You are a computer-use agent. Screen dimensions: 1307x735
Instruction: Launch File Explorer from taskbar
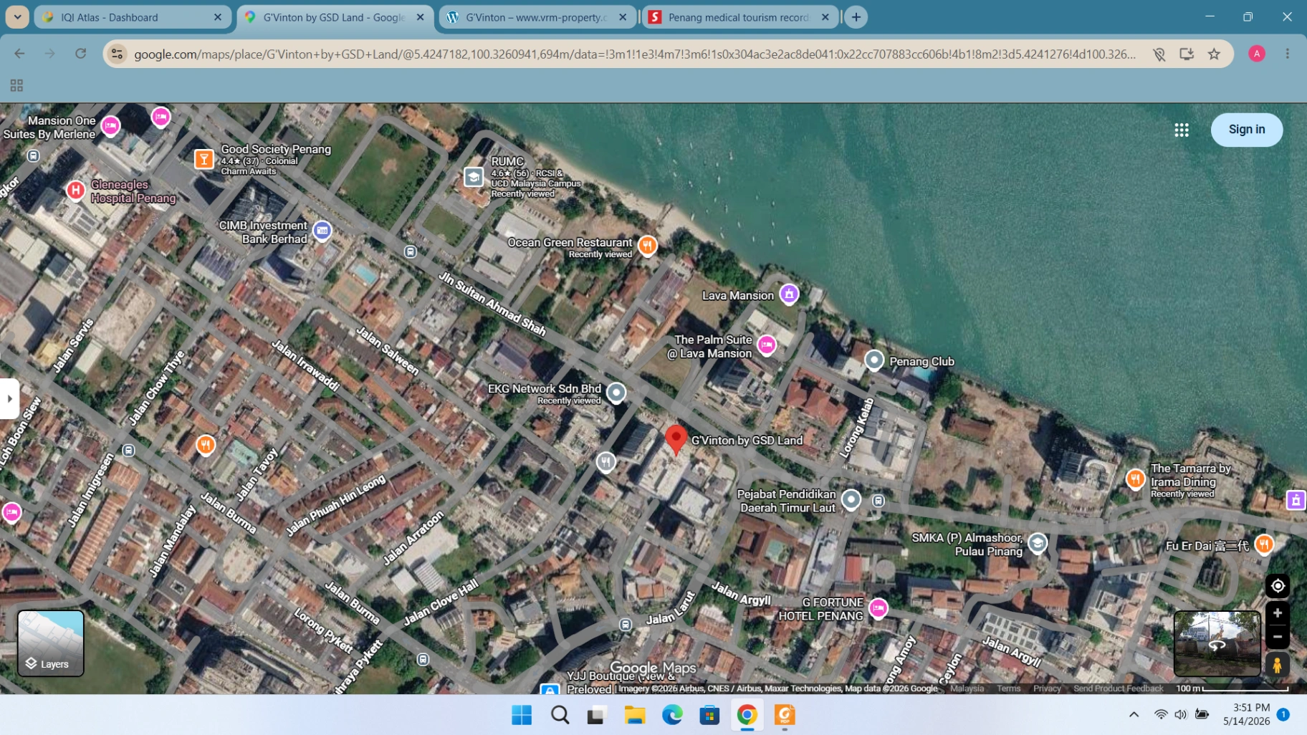[x=634, y=715]
